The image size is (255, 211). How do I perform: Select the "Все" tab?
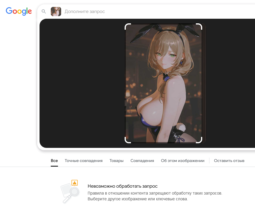pos(54,161)
